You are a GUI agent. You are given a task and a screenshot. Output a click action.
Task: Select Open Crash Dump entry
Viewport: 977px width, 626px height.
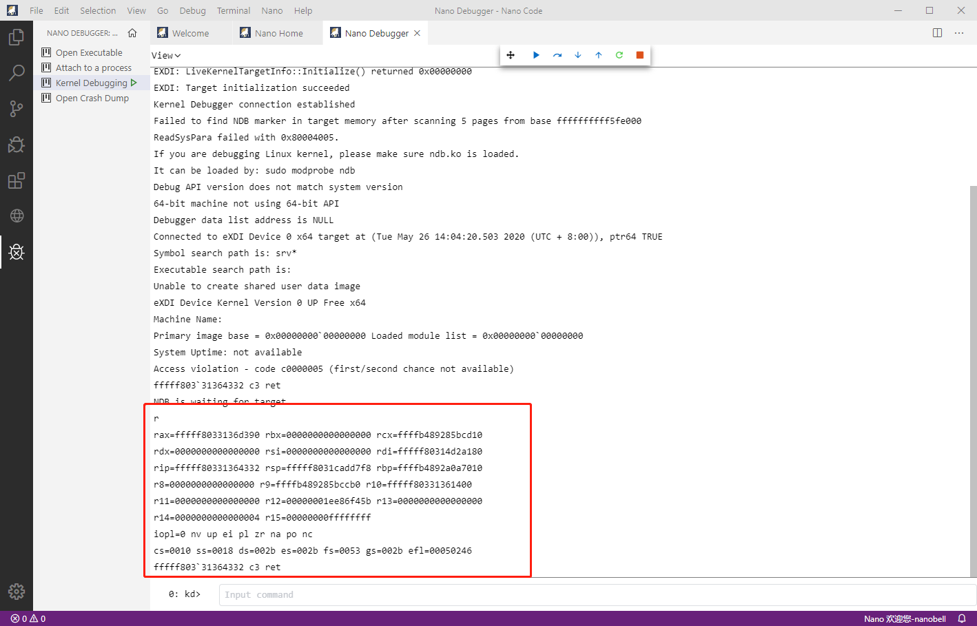92,98
